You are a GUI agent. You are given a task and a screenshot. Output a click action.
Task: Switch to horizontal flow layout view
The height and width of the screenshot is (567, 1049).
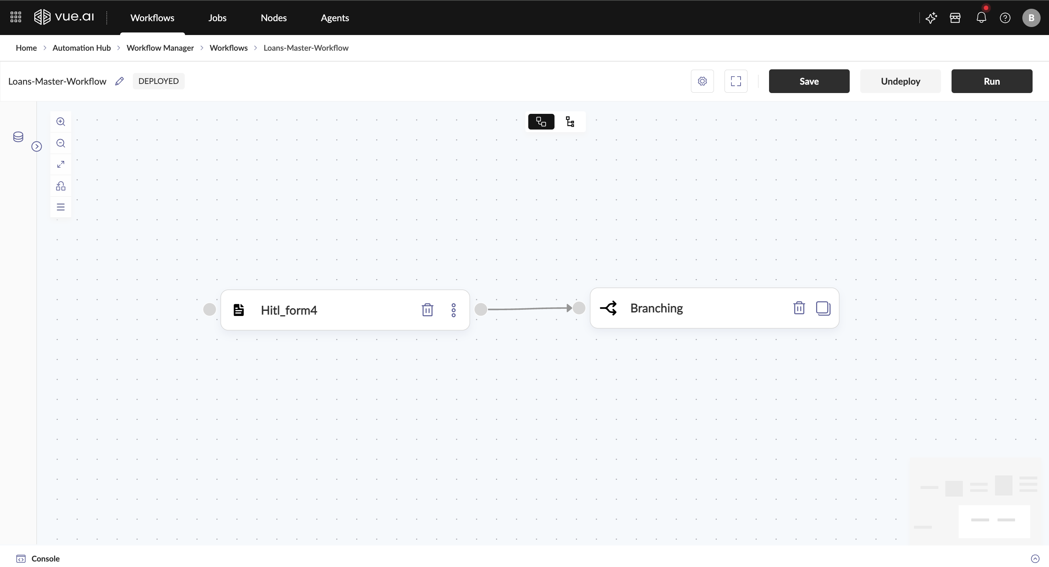pos(541,122)
